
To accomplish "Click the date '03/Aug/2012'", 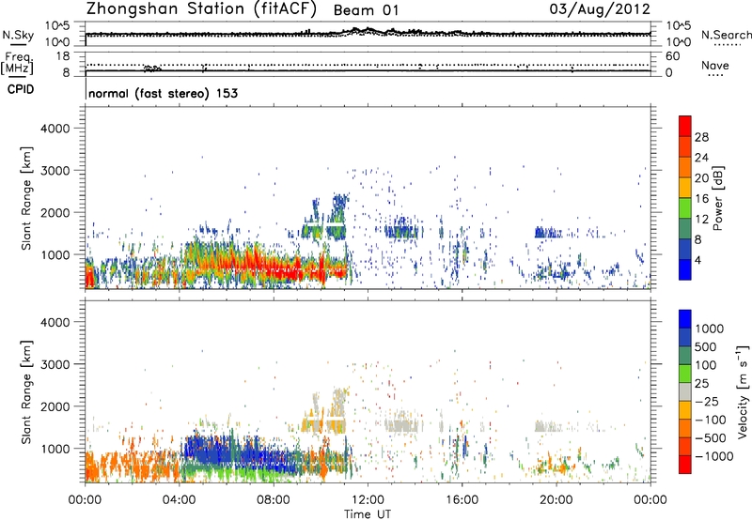I will (600, 9).
